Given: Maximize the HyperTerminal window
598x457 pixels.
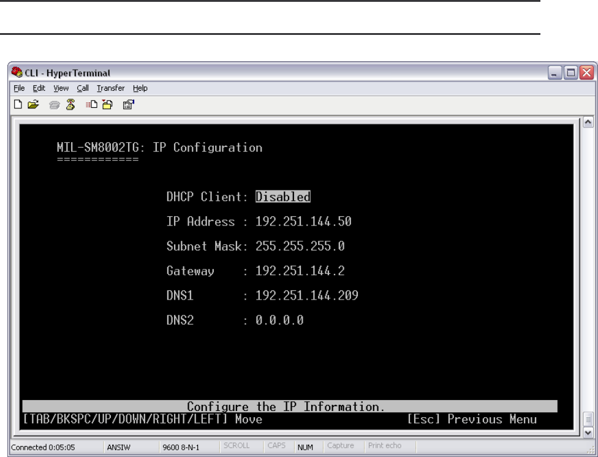Looking at the screenshot, I should pos(571,72).
